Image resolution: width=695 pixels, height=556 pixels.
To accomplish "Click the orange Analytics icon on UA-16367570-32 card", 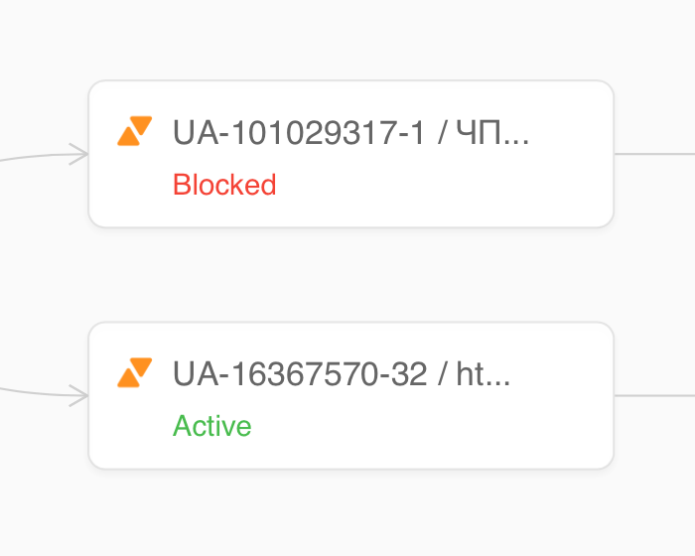I will pos(135,372).
